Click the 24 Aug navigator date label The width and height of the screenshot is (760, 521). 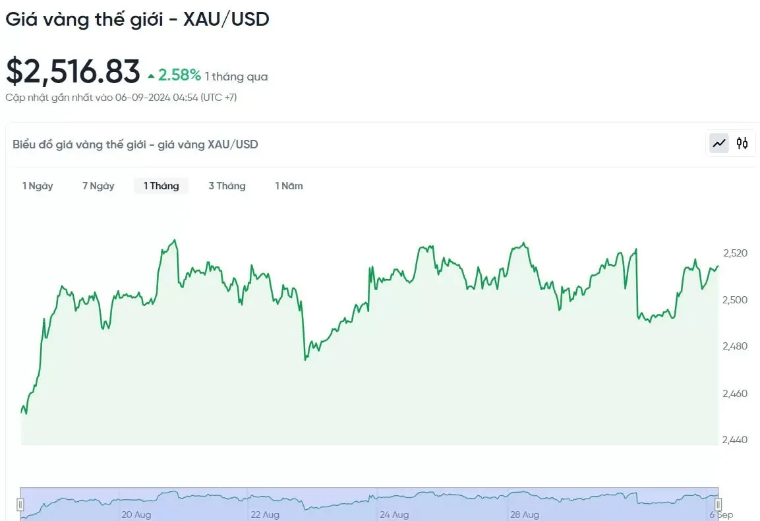click(395, 514)
